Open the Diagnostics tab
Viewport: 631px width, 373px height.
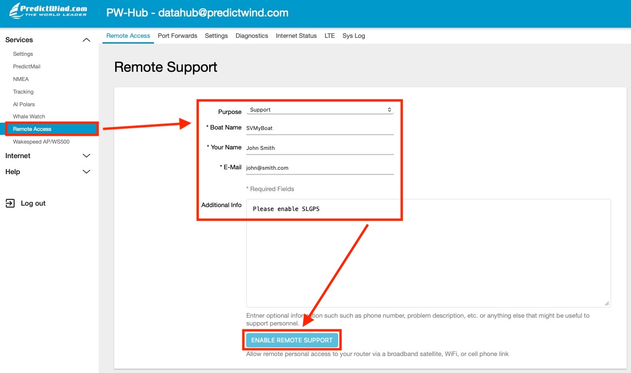[x=252, y=35]
